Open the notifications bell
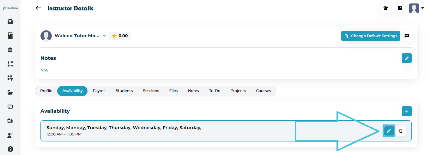Viewport: 430px width, 155px height. 385,9
